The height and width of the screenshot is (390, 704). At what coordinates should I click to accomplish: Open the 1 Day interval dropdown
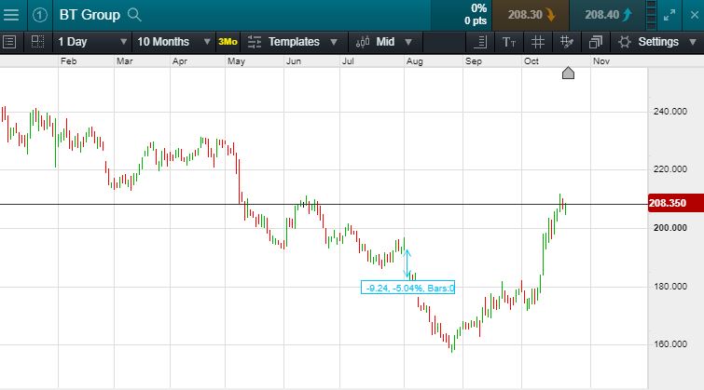point(91,42)
